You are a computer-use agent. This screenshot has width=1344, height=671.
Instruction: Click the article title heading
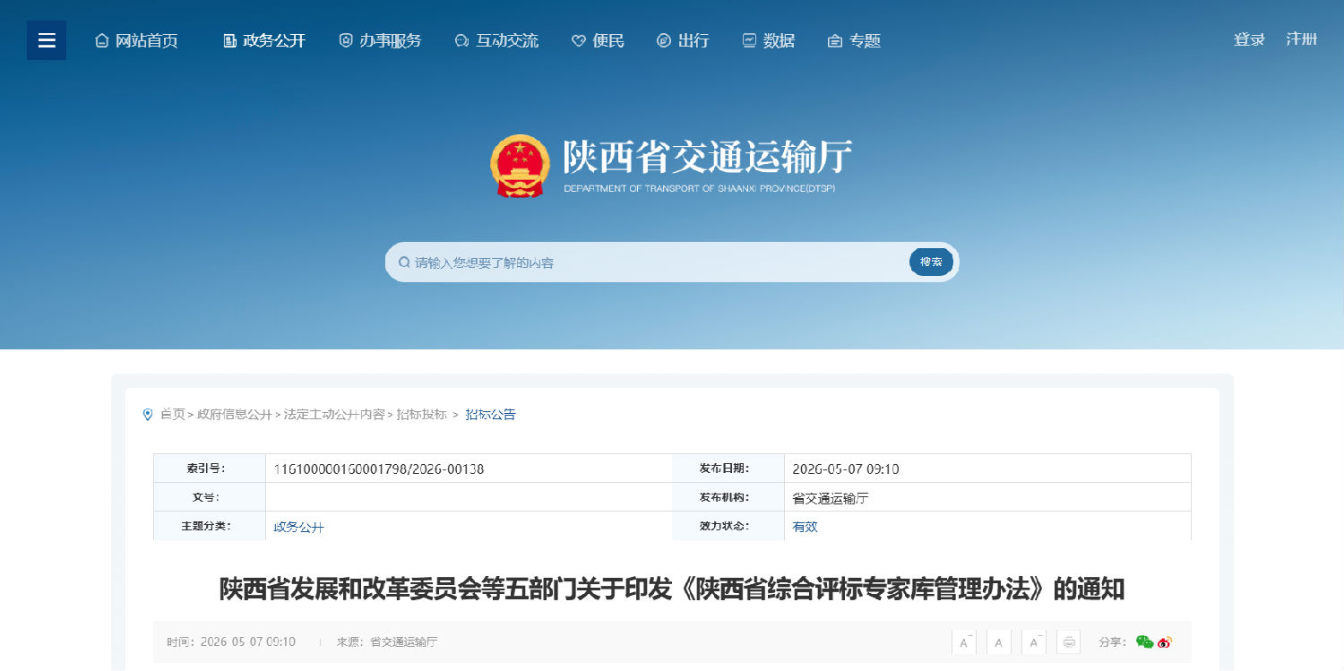(672, 589)
